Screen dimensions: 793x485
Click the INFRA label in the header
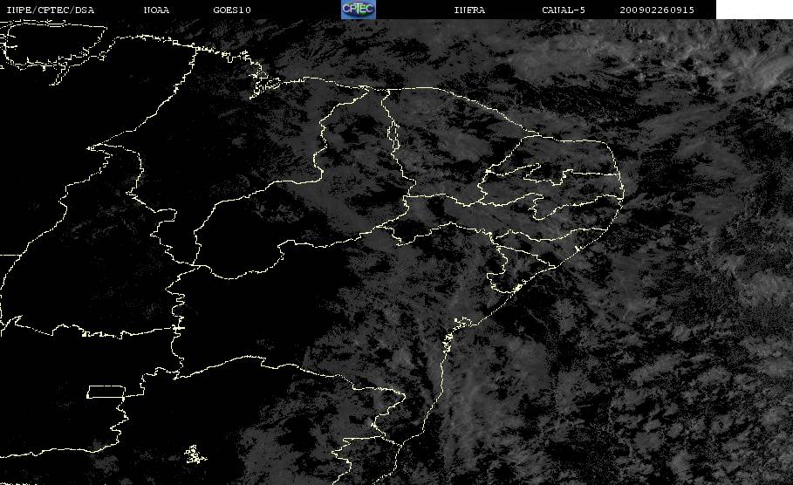click(469, 10)
